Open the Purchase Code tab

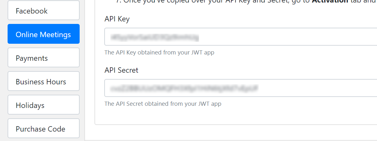[44, 128]
